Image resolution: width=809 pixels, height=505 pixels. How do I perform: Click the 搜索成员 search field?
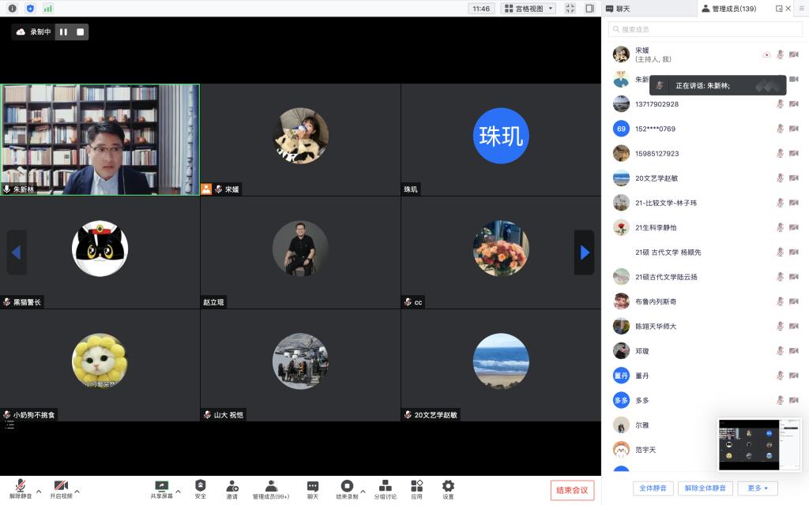pos(703,29)
